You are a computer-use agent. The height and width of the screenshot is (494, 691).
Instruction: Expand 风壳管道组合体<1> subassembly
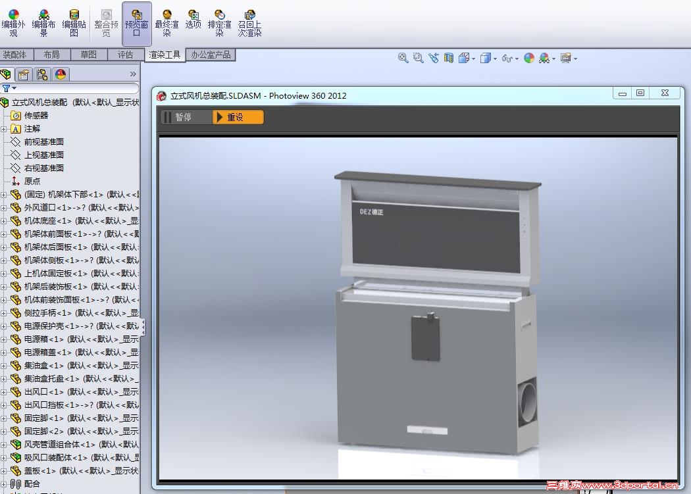click(3, 445)
